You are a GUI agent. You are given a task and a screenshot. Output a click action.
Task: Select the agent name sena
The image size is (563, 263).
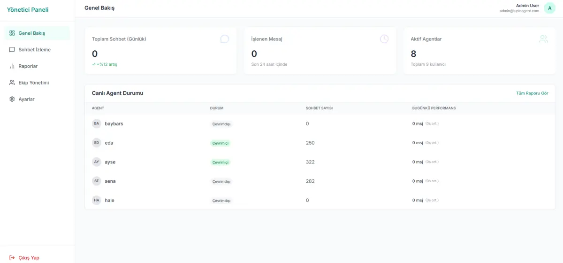click(x=110, y=181)
